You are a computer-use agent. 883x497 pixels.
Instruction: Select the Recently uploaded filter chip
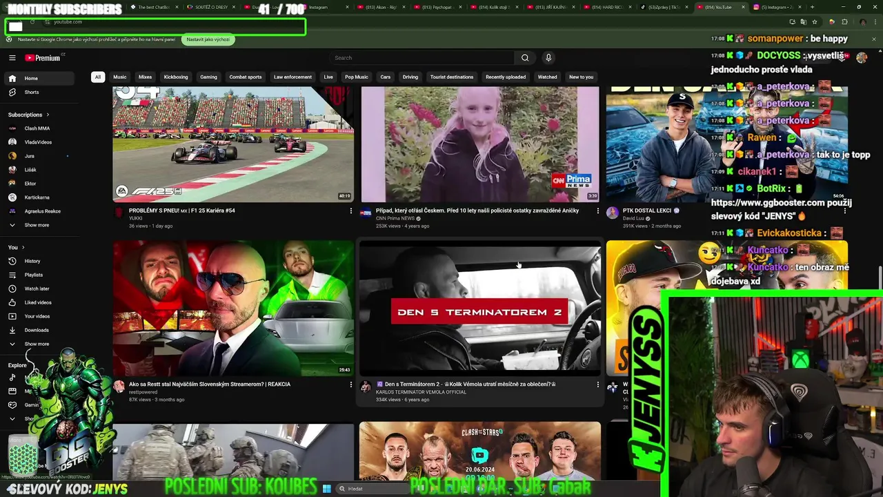506,77
